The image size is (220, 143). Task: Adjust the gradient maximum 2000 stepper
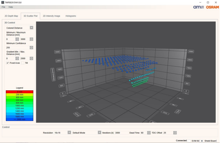[31, 59]
